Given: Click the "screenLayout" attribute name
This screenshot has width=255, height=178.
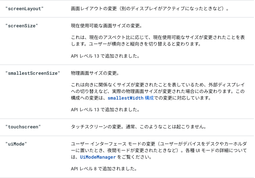Looking at the screenshot, I should tap(24, 9).
